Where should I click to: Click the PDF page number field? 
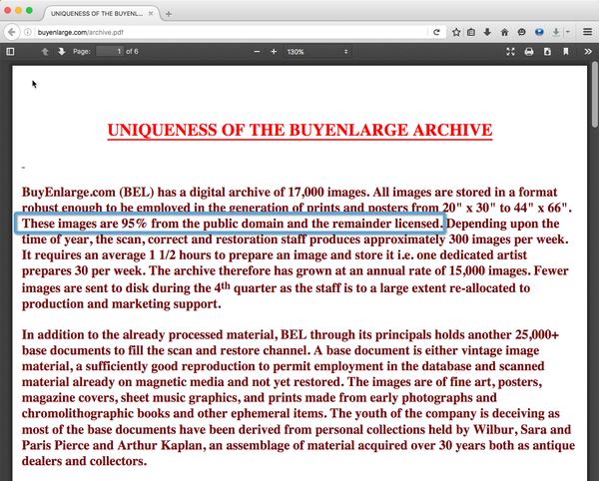[110, 52]
